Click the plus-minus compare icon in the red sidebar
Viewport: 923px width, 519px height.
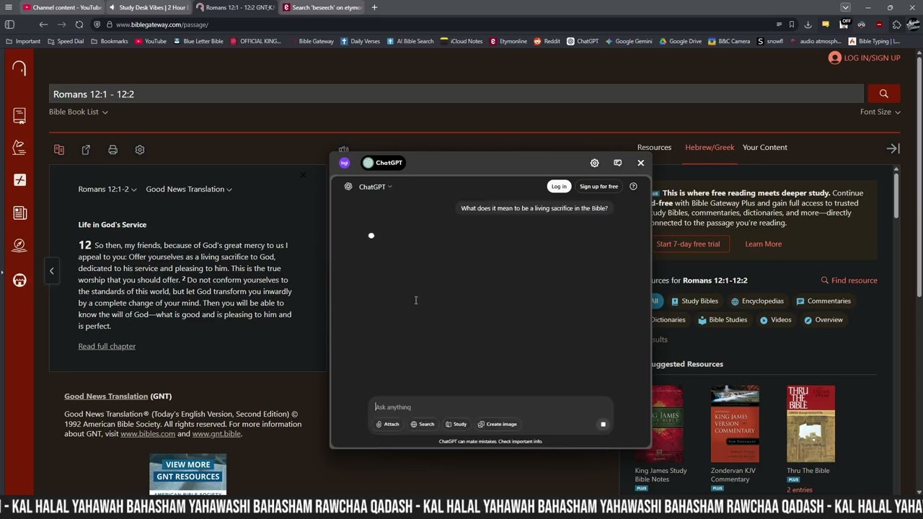(x=19, y=180)
